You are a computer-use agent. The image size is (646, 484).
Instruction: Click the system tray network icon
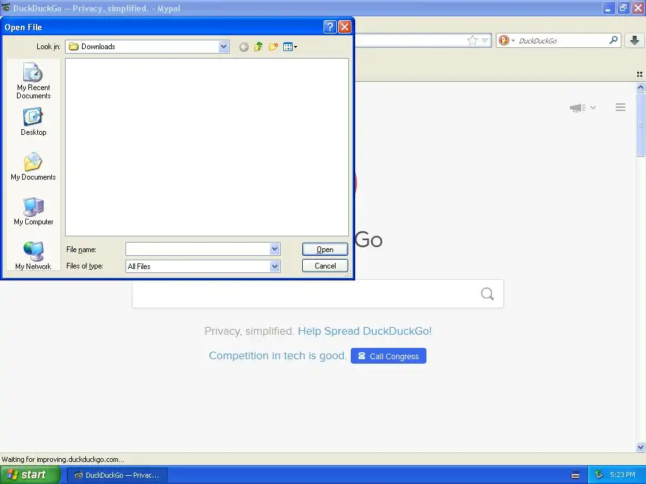pos(599,475)
